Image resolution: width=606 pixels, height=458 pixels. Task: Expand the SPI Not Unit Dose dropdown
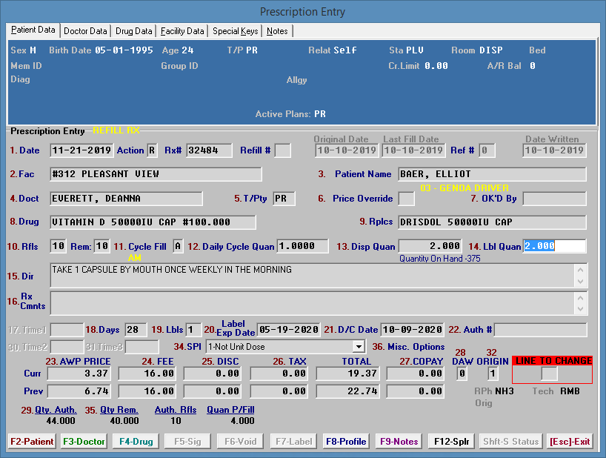click(x=359, y=346)
